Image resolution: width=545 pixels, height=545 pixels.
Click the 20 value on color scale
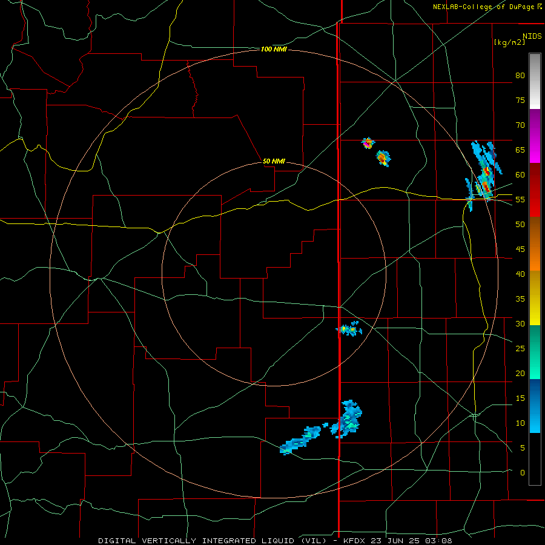(520, 373)
